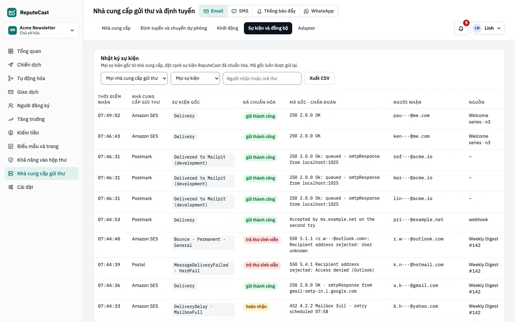The height and width of the screenshot is (322, 515).
Task: Switch to the WhatsApp channel
Action: pyautogui.click(x=319, y=11)
